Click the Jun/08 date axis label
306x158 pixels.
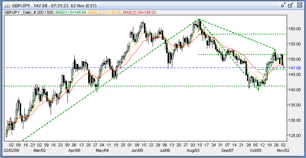coord(138,150)
